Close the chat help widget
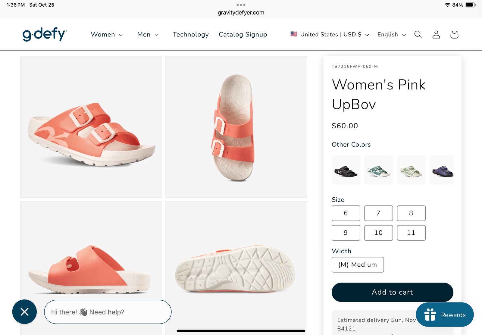This screenshot has width=482, height=335. [24, 312]
